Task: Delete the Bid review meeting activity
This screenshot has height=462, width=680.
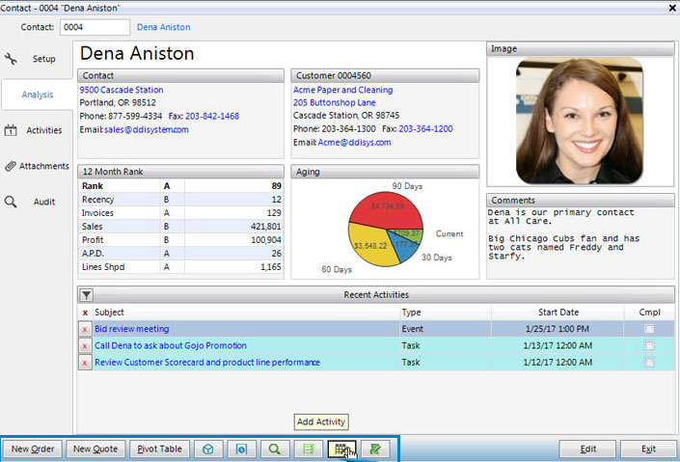Action: (x=85, y=329)
